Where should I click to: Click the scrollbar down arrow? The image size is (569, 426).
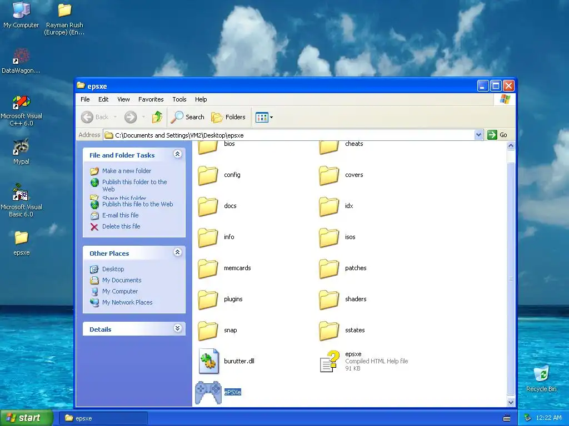(x=511, y=402)
